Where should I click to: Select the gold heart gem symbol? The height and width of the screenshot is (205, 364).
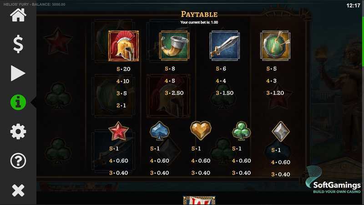[201, 131]
